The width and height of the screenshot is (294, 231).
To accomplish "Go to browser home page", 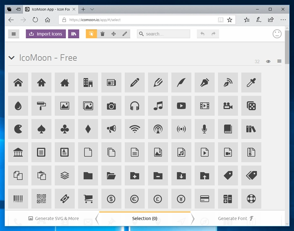I will [x=47, y=20].
